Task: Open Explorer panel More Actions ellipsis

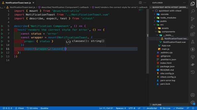Action: click(184, 3)
